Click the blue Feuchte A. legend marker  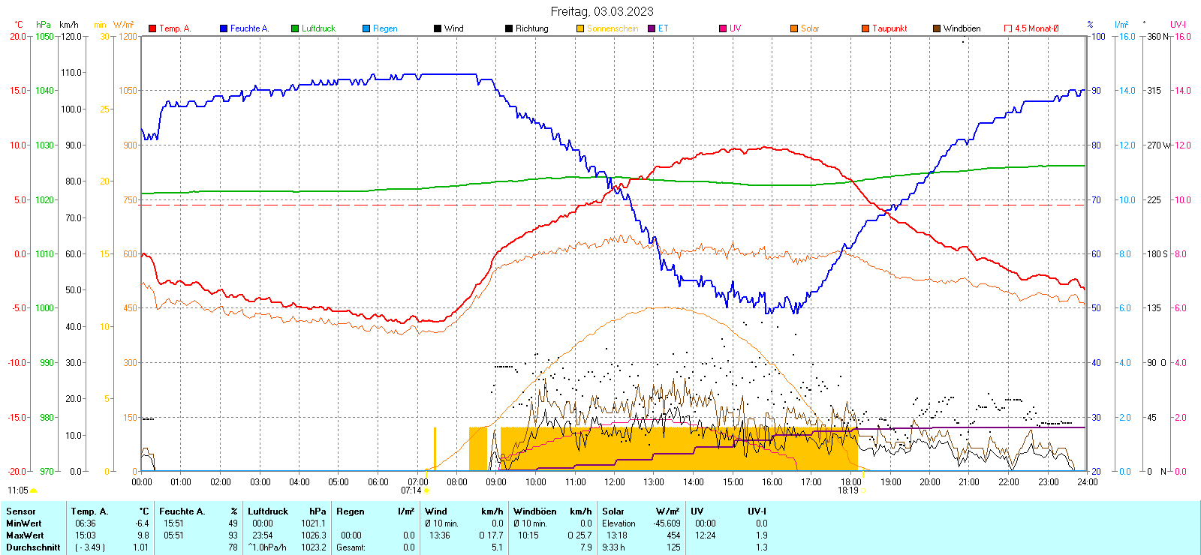point(224,28)
